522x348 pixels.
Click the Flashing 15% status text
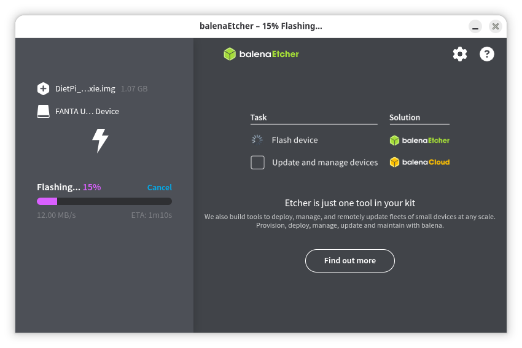pyautogui.click(x=69, y=187)
